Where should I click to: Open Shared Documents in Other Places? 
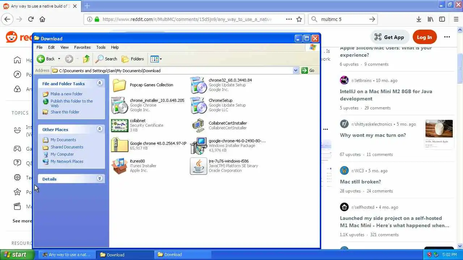tap(67, 147)
